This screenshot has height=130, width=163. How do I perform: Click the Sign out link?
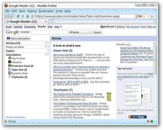(x=152, y=27)
